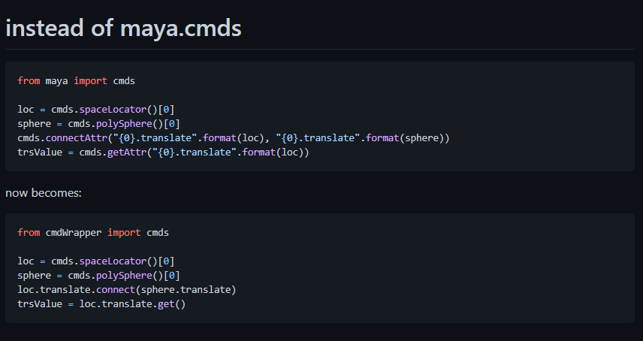Click the second block's "loc = cmds.spaceLocator()[0]" line
The height and width of the screenshot is (341, 643).
pyautogui.click(x=96, y=261)
